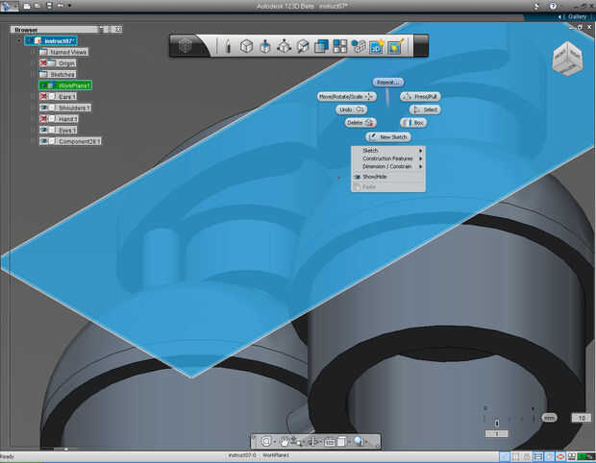The width and height of the screenshot is (596, 463).
Task: Click the Move/Rotate/Scale marking menu button
Action: pyautogui.click(x=347, y=96)
